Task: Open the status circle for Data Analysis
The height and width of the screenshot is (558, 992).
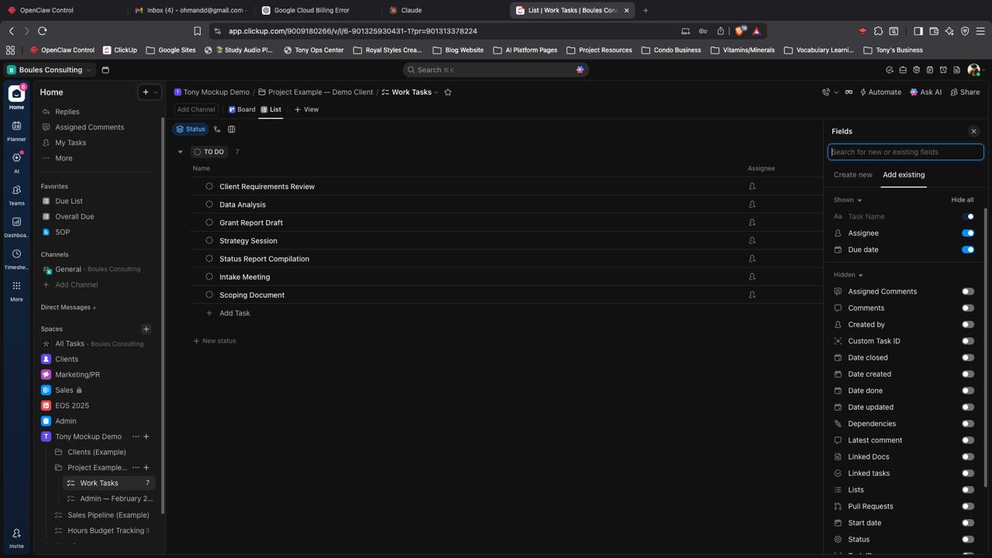Action: tap(209, 205)
